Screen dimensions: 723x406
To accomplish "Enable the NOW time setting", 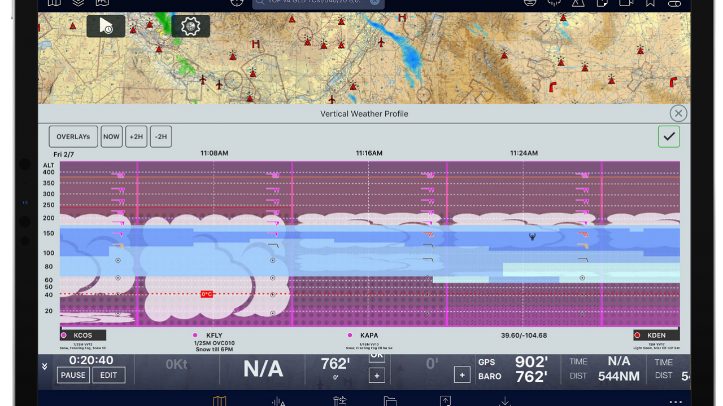I will (111, 136).
